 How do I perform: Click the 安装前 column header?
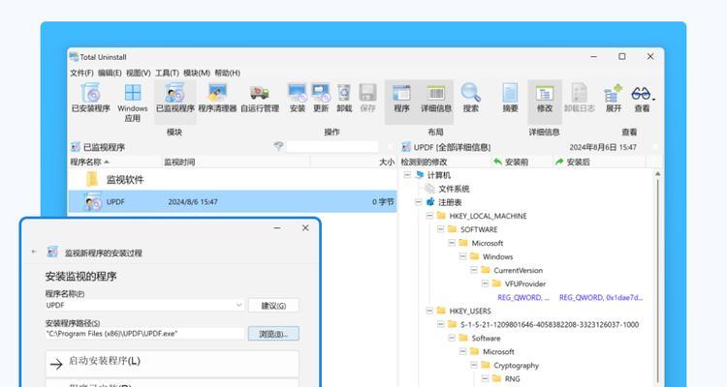[522, 162]
